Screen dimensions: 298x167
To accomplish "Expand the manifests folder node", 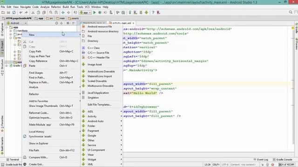I will pos(11,31).
